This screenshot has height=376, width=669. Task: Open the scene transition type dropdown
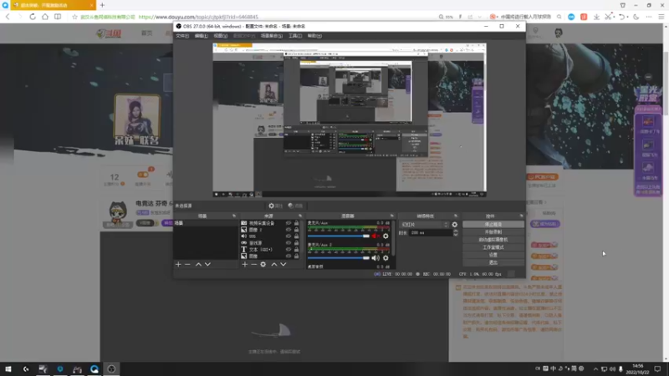(x=424, y=225)
